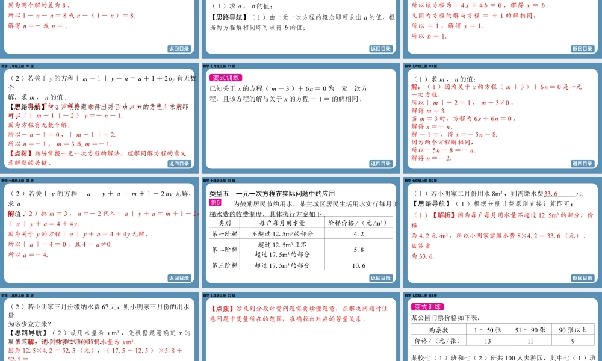This screenshot has height=361, width=602.
Task: Click the 变式训练 badge above the (m+3)+6n=0 equation
Action: point(226,78)
